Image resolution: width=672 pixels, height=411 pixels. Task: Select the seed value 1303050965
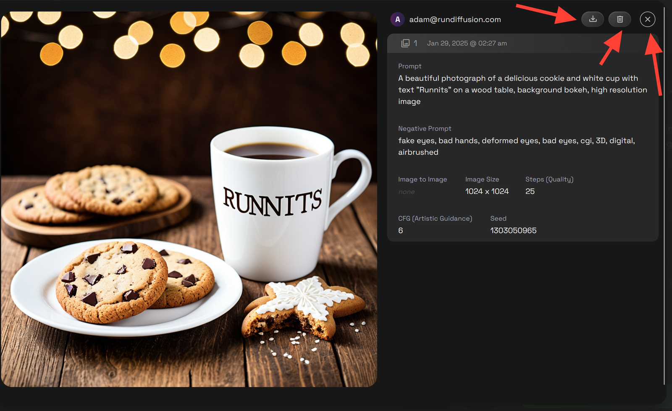click(x=513, y=230)
